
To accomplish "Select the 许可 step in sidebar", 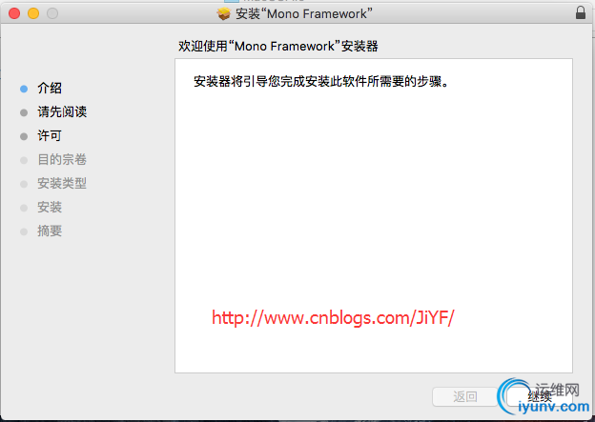I will tap(50, 135).
